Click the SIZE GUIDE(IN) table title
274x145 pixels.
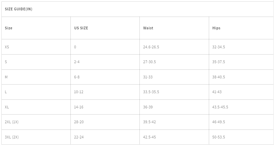click(19, 9)
